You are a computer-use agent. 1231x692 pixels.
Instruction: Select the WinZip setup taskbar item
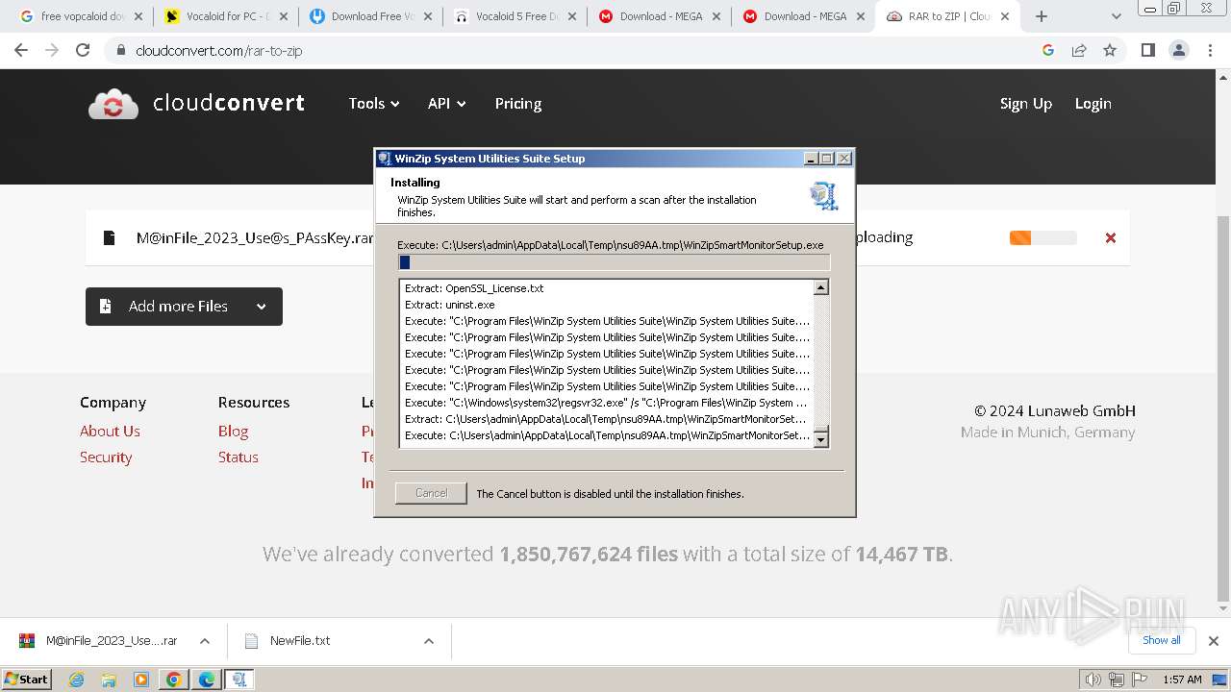click(x=239, y=680)
